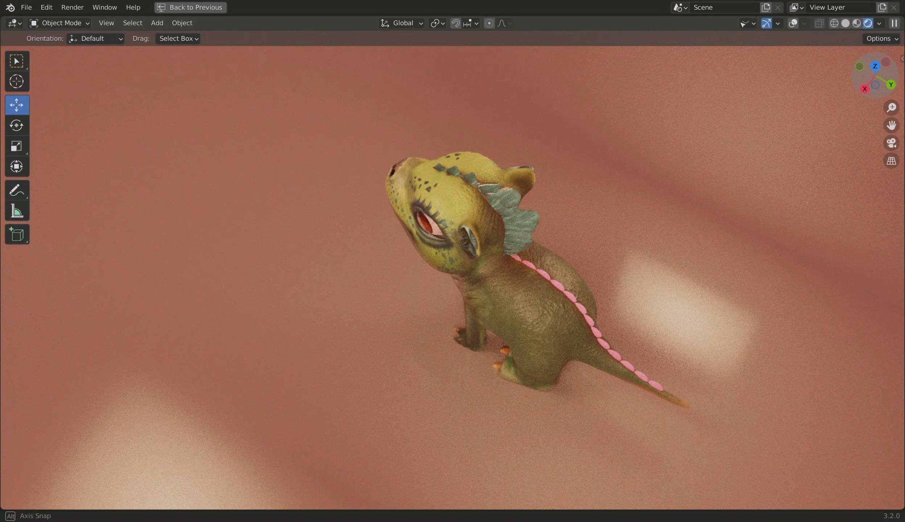The image size is (905, 522).
Task: Click the new scene duplicate icon
Action: pos(766,8)
